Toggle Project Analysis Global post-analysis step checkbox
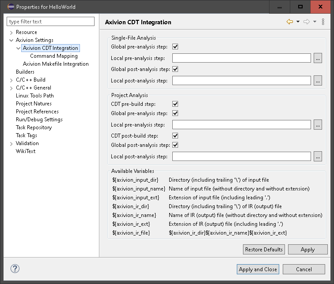 pyautogui.click(x=175, y=145)
